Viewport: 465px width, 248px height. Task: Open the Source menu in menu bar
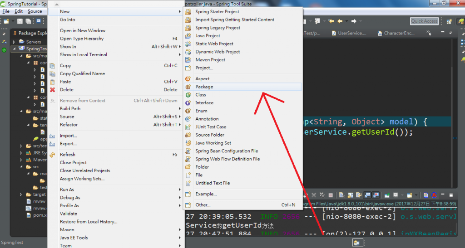[35, 11]
